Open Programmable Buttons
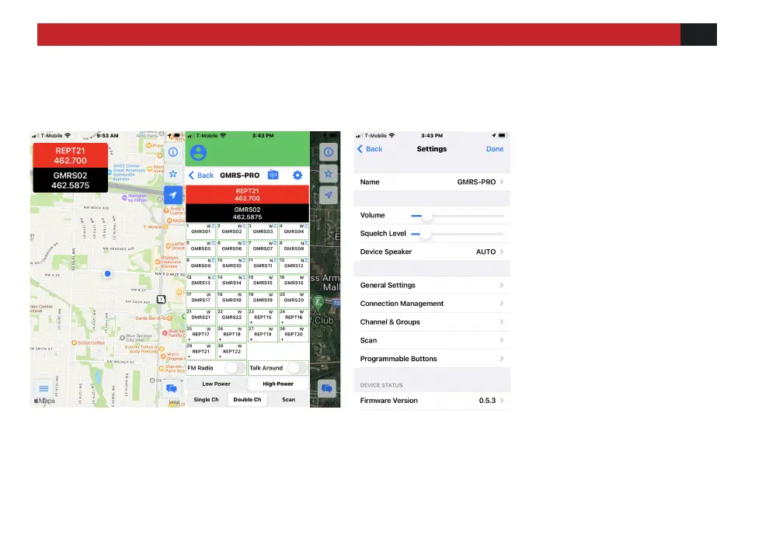 432,359
